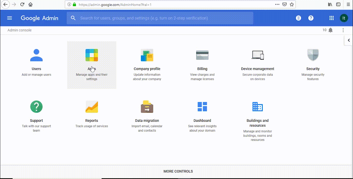Screen dimensions: 353x179
Task: Go to the browser home page
Action: tap(31, 4)
